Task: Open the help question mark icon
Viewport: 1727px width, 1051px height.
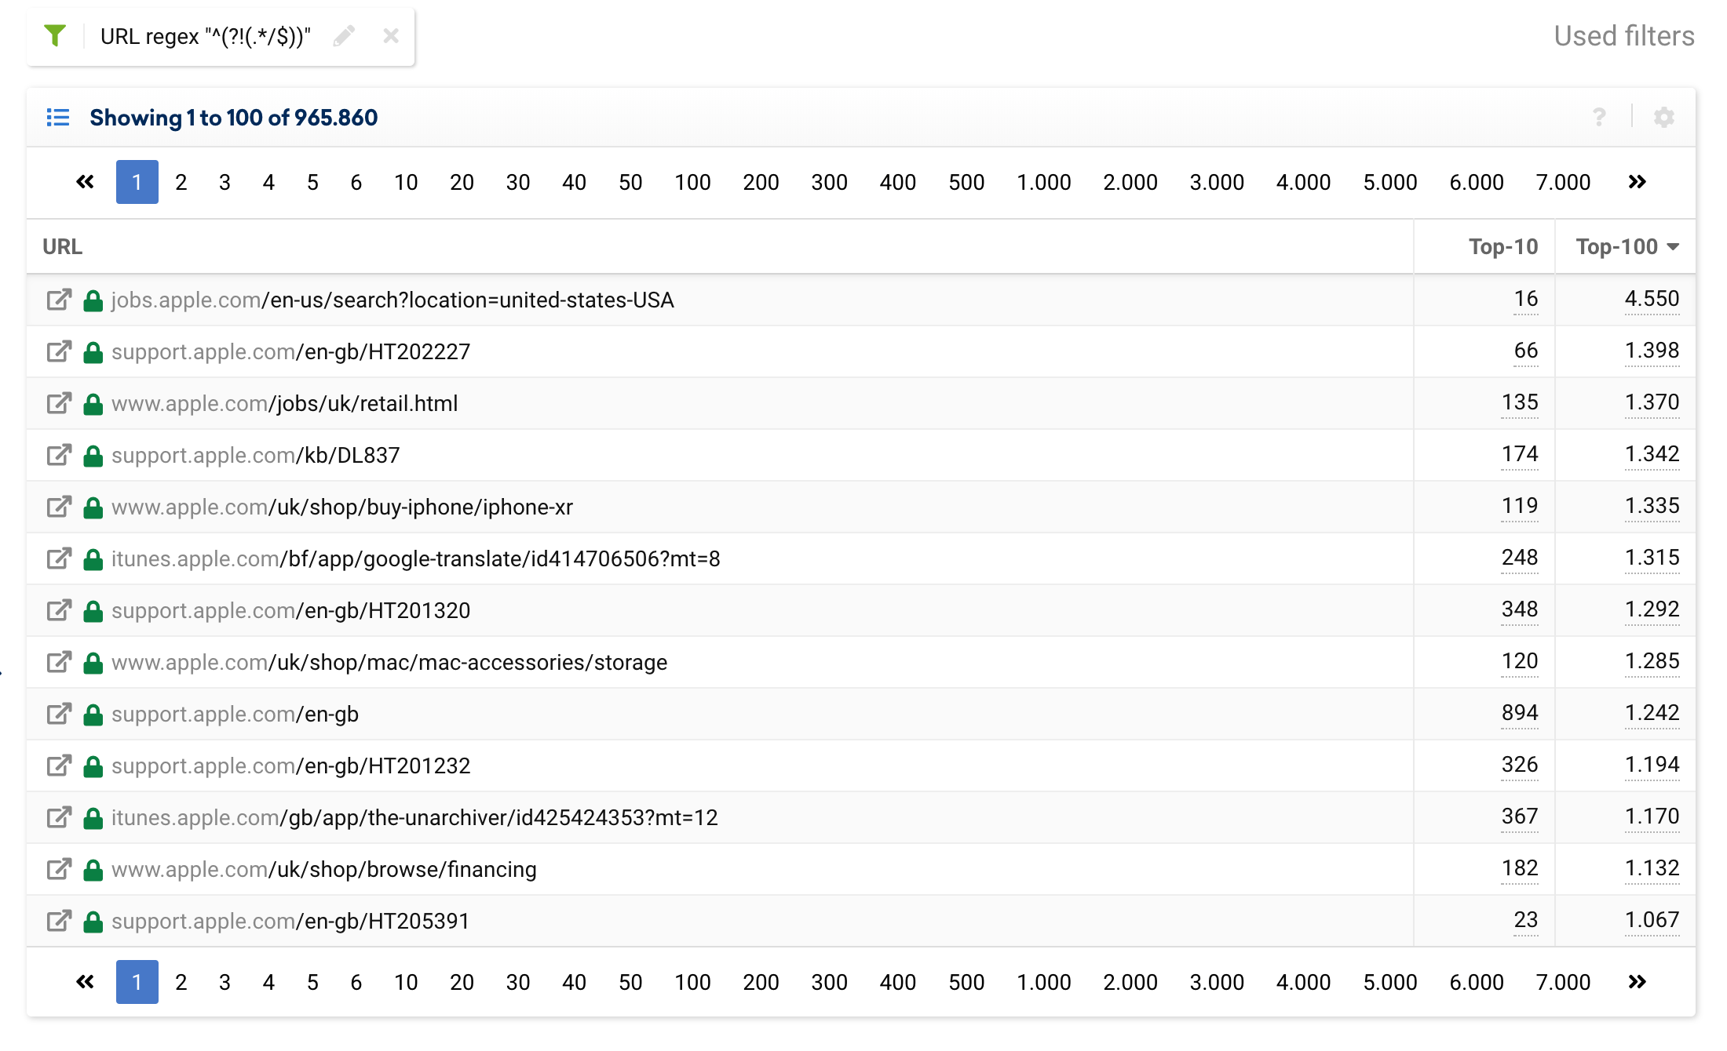Action: click(x=1599, y=118)
